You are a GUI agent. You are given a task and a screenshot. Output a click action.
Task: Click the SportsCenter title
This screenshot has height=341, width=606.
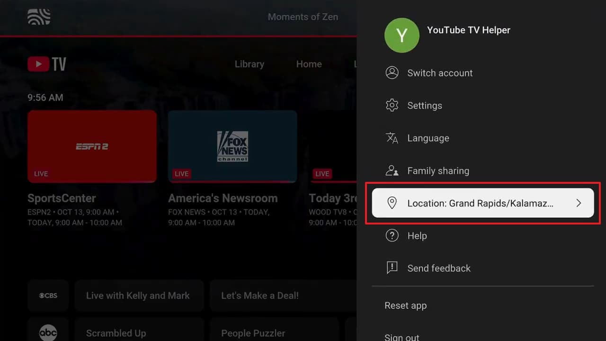point(62,198)
